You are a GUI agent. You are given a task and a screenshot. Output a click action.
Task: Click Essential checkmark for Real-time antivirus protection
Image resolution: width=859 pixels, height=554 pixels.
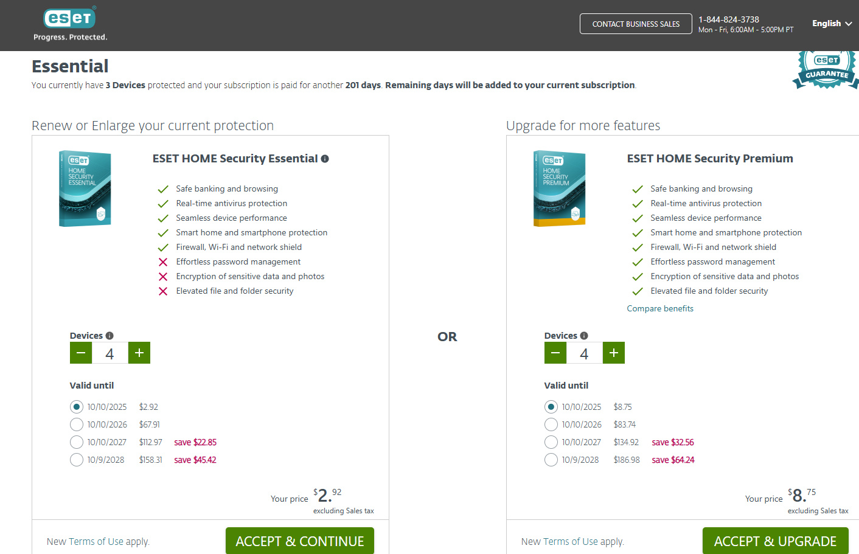coord(163,204)
